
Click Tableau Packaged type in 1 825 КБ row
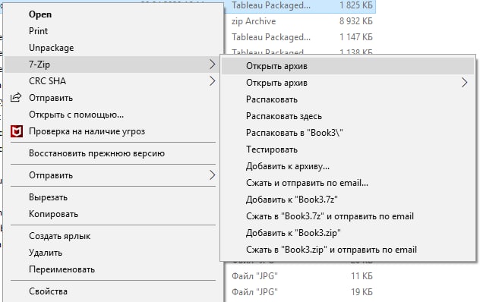click(271, 5)
